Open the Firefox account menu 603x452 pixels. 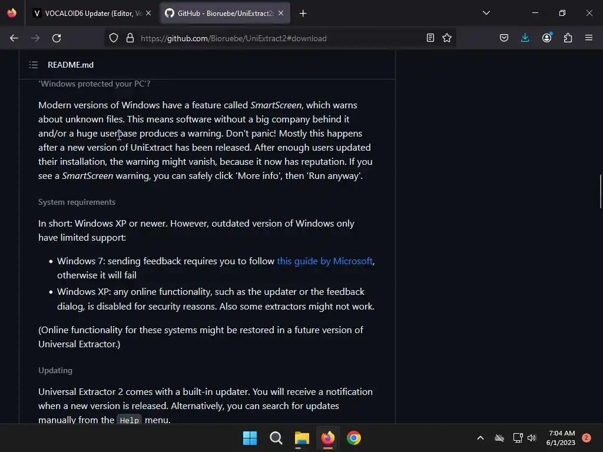pyautogui.click(x=546, y=38)
